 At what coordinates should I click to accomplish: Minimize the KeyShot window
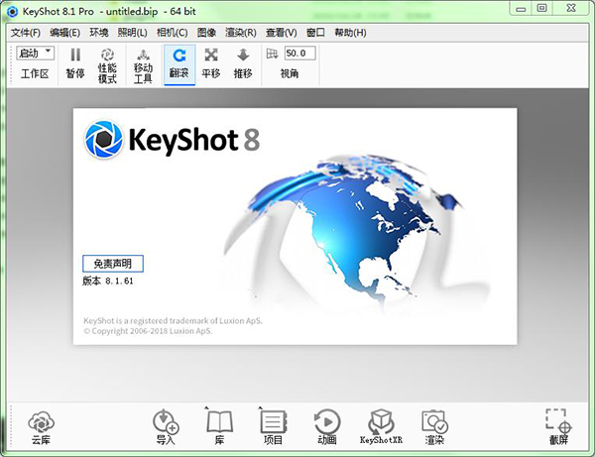tap(521, 8)
